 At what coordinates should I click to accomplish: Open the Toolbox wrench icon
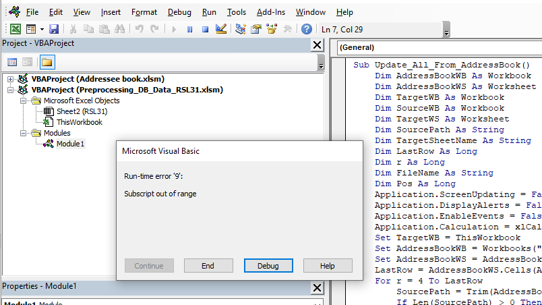coord(287,29)
